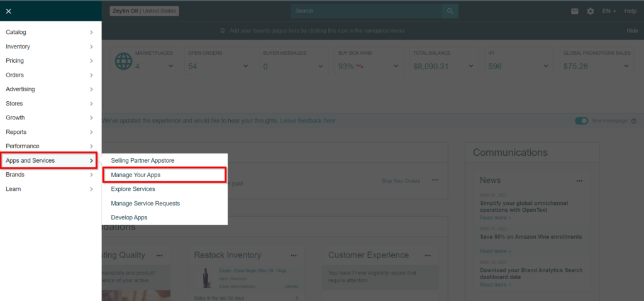Click the search magnifier icon
Image resolution: width=644 pixels, height=301 pixels.
pyautogui.click(x=450, y=11)
